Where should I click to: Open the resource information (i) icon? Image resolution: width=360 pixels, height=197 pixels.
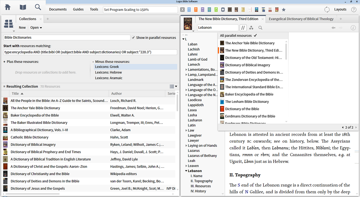tap(353, 28)
